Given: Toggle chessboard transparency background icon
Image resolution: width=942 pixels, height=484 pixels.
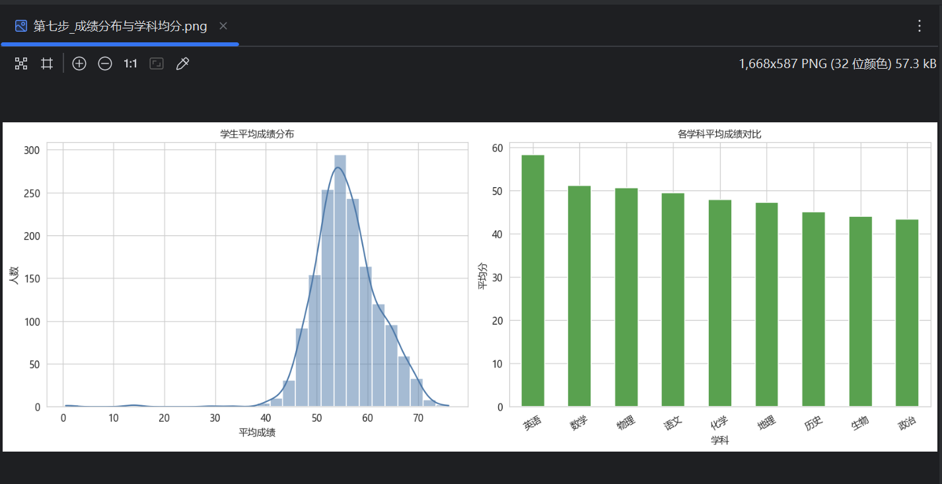Looking at the screenshot, I should coord(21,63).
